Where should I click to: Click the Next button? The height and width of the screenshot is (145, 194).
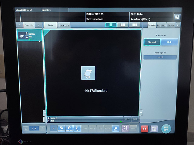click(92, 128)
